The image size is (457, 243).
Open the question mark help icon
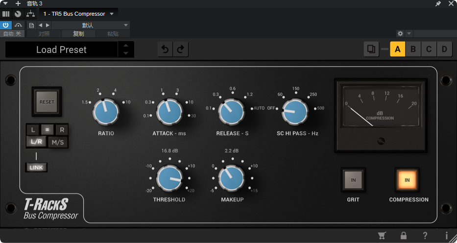click(x=425, y=236)
